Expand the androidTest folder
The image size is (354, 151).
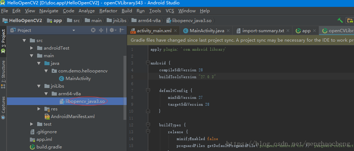(32, 48)
